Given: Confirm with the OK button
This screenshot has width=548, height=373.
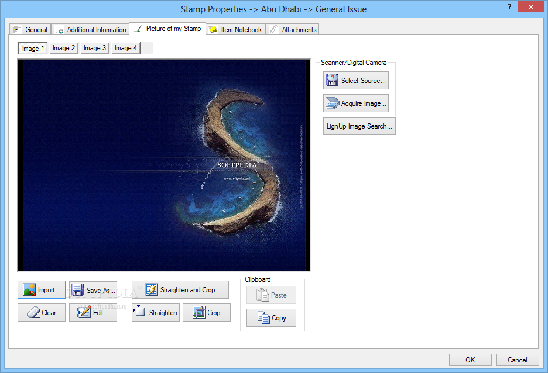Looking at the screenshot, I should [x=470, y=360].
